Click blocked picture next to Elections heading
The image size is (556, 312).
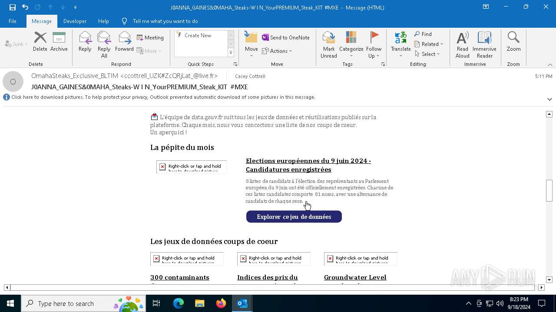click(192, 167)
